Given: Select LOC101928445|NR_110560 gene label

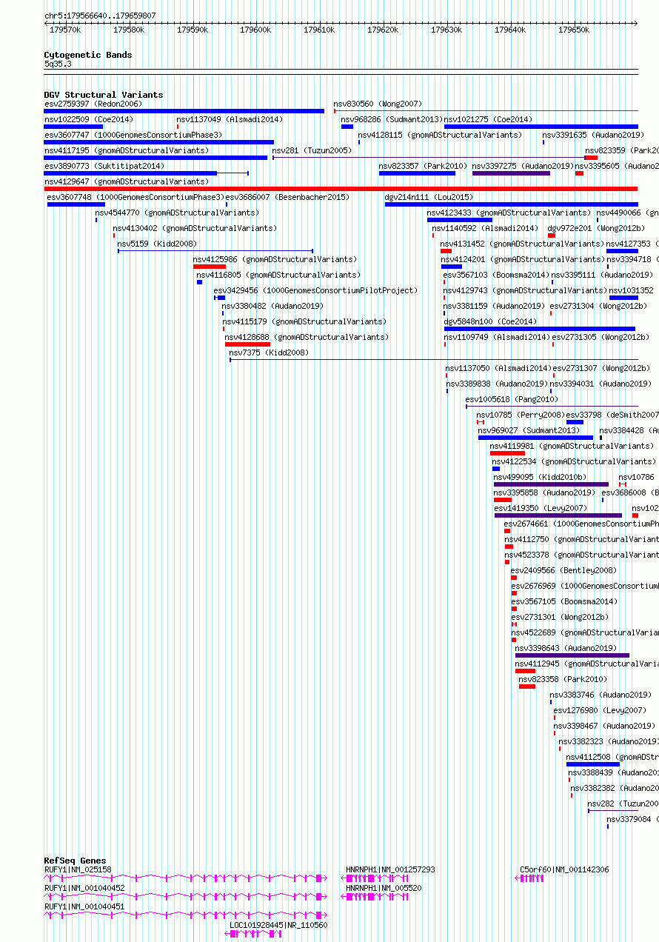Looking at the screenshot, I should click(278, 925).
